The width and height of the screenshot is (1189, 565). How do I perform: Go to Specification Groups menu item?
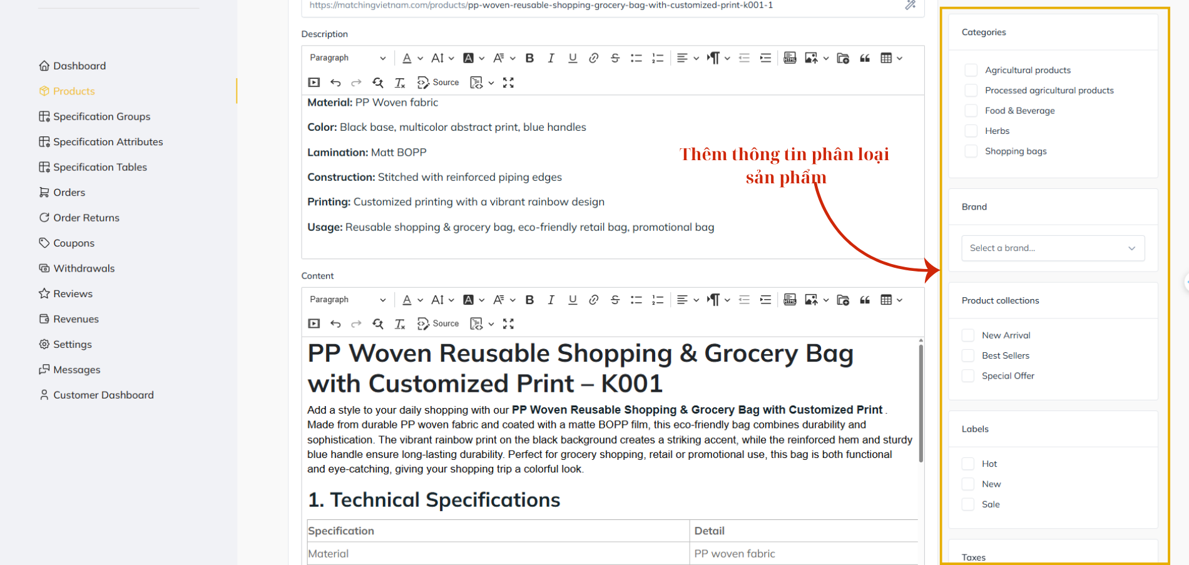[x=101, y=116]
